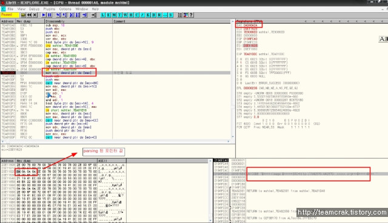Pause execution with the pause icon
The height and width of the screenshot is (223, 388).
pyautogui.click(x=50, y=15)
